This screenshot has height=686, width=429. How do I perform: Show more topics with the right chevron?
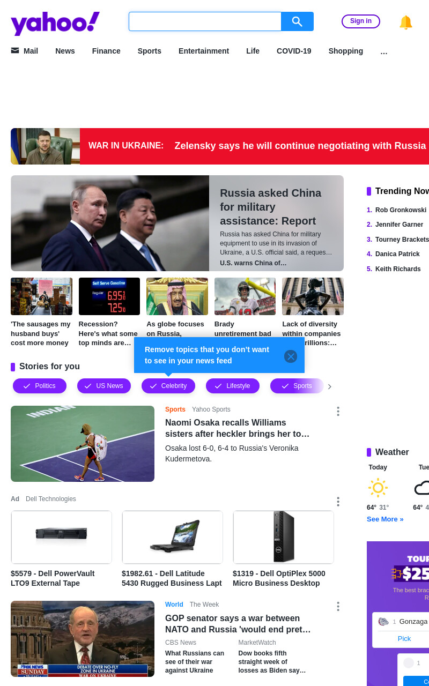330,386
